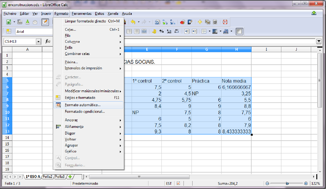Apply percent number format icon
This screenshot has width=326, height=189.
pos(161,31)
